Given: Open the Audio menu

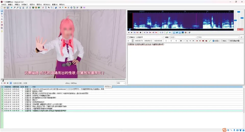Looking at the screenshot, I should click(39, 5).
